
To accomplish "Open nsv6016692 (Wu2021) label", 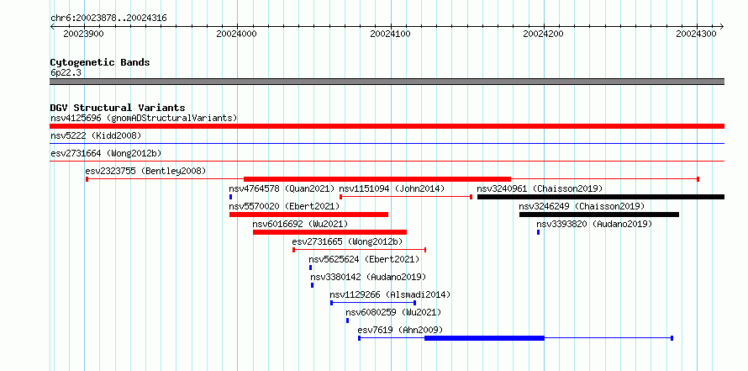I will click(300, 224).
